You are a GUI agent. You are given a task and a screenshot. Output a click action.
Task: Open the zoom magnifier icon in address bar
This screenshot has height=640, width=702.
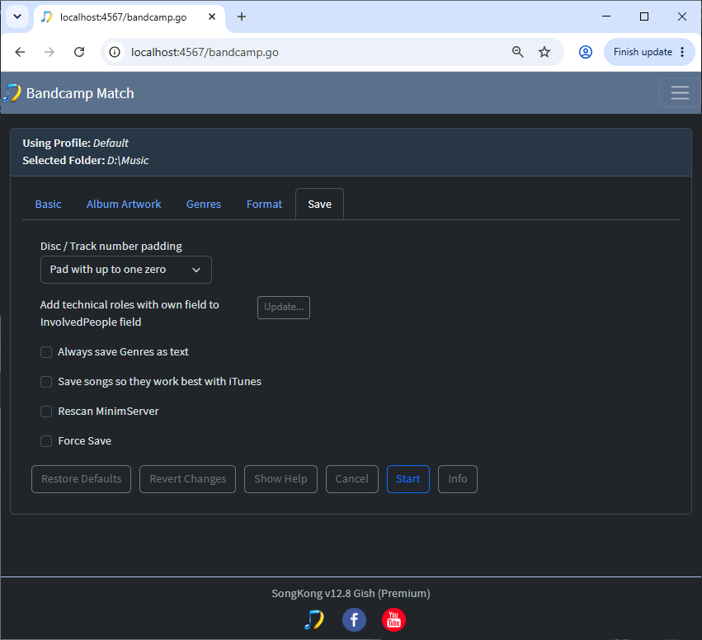coord(517,52)
